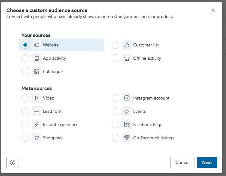226x176 pixels.
Task: Click the Instagram account label
Action: click(x=151, y=98)
